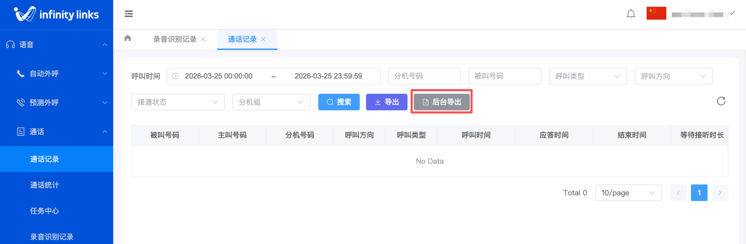
Task: Click the China flag language icon
Action: click(x=656, y=13)
